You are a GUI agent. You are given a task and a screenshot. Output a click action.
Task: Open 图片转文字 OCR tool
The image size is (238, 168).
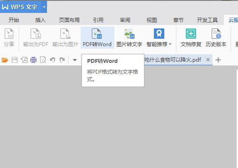click(x=129, y=37)
